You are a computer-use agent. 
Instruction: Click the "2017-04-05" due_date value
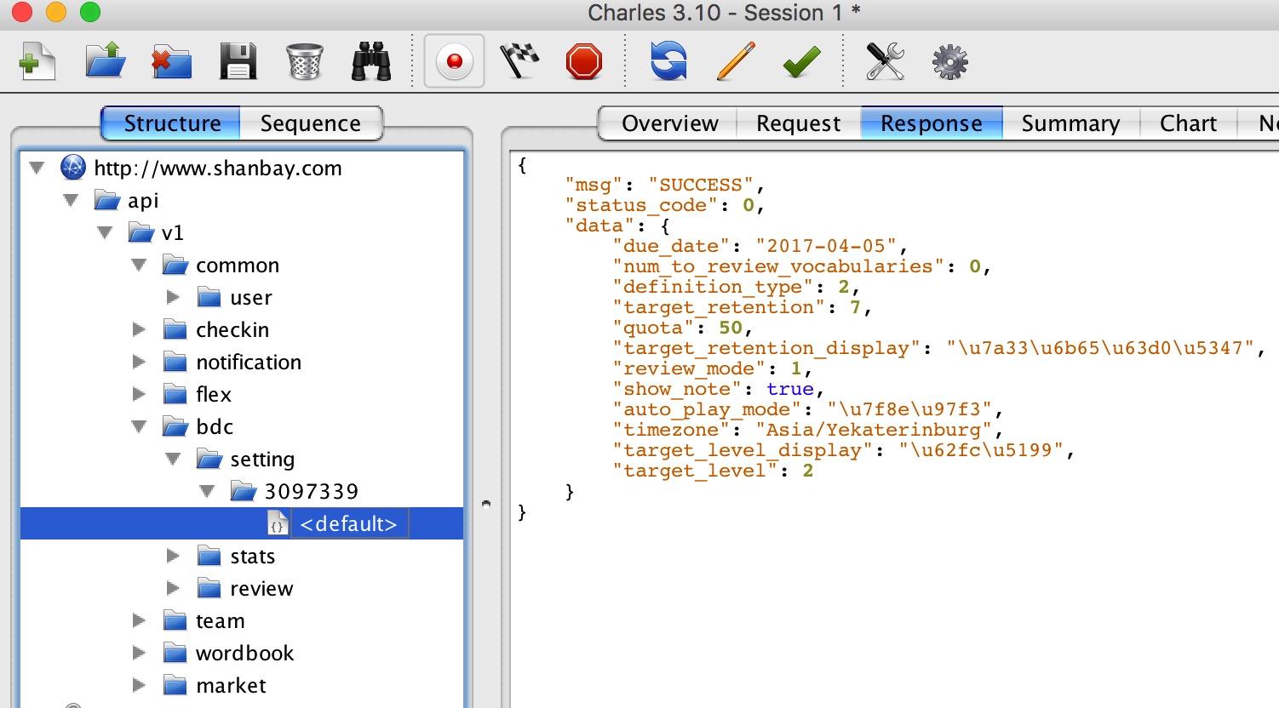pos(826,246)
